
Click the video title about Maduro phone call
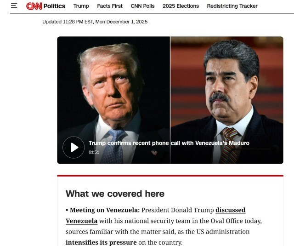(x=169, y=143)
